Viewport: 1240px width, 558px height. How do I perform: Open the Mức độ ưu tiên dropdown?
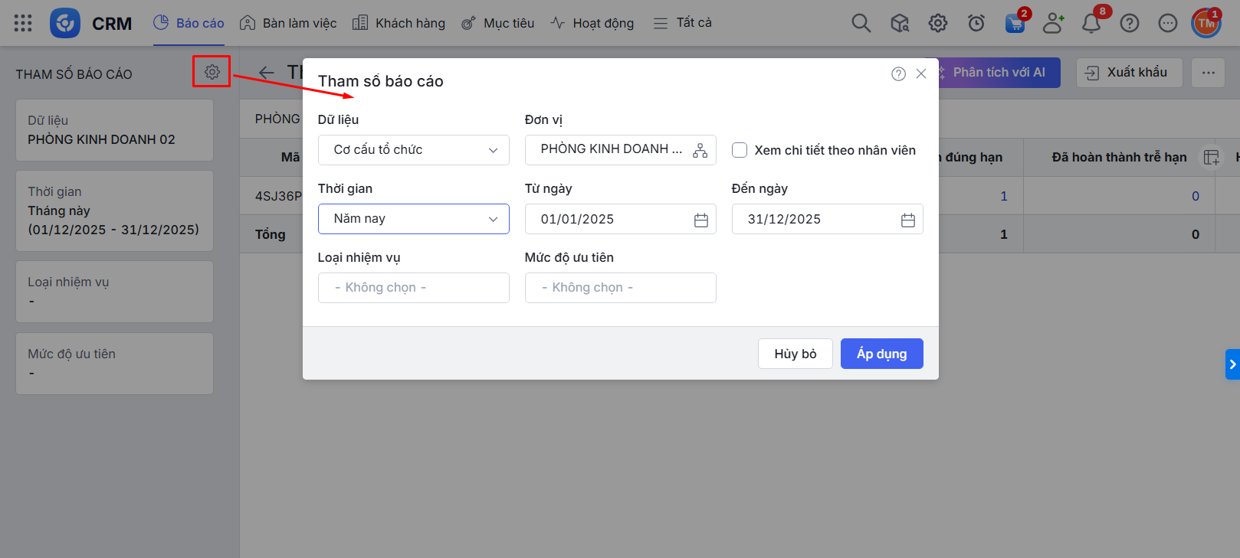[620, 288]
